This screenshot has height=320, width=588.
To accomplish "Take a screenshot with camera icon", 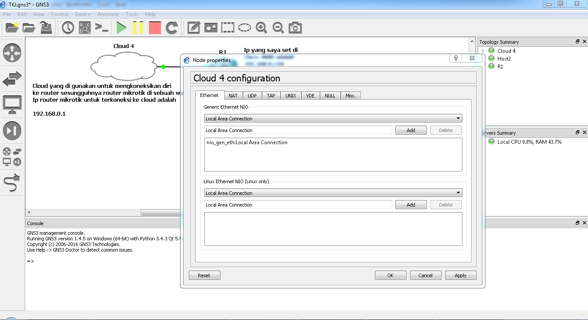I will tap(295, 28).
